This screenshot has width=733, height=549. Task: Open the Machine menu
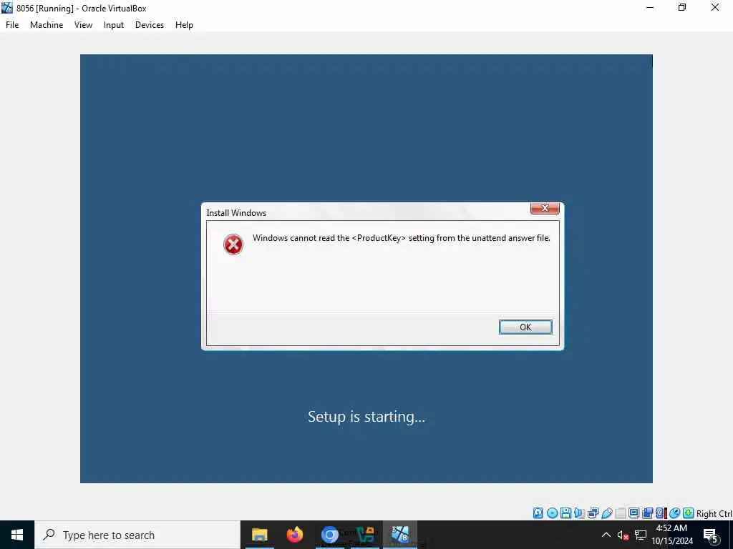(47, 25)
